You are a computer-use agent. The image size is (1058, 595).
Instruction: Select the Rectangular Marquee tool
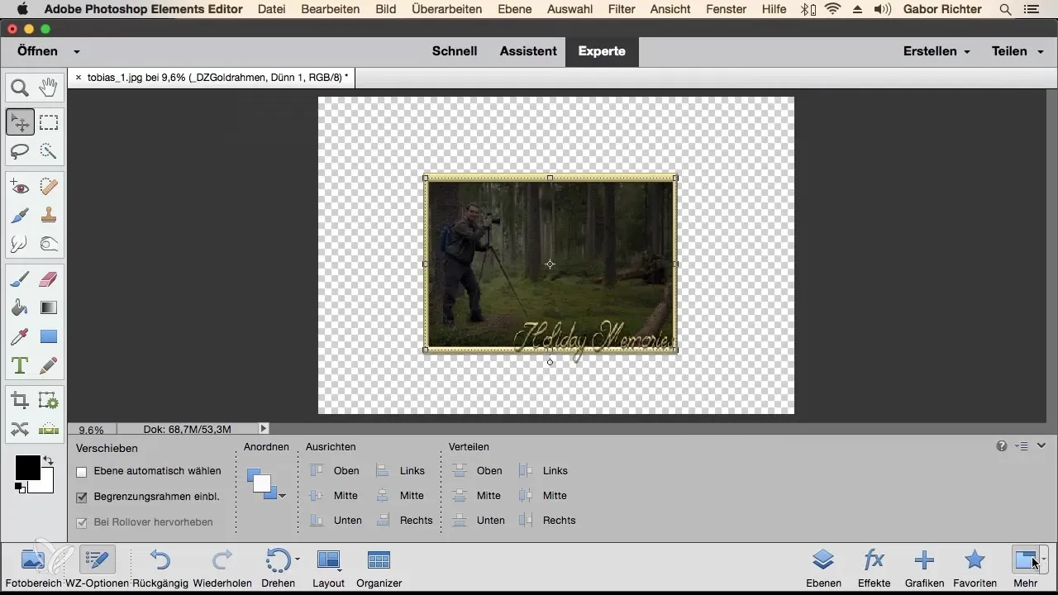point(49,122)
